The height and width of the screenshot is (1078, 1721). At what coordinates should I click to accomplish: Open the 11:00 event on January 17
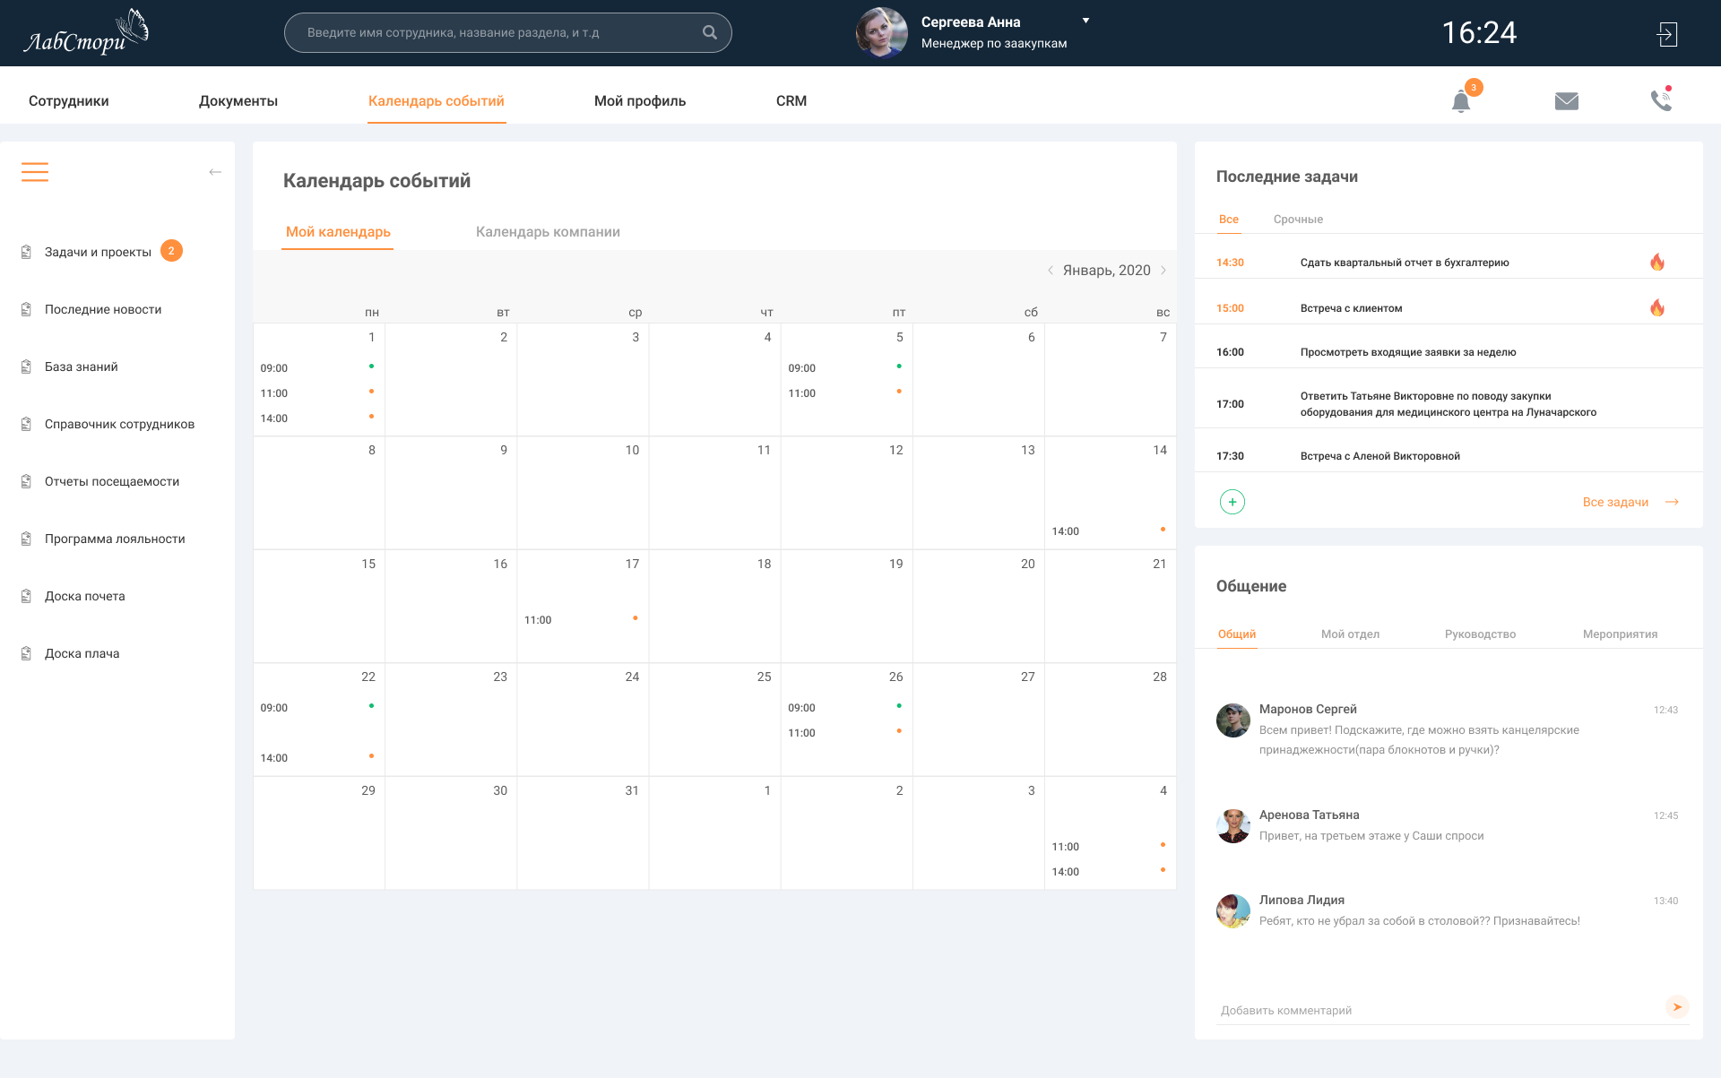(x=582, y=620)
